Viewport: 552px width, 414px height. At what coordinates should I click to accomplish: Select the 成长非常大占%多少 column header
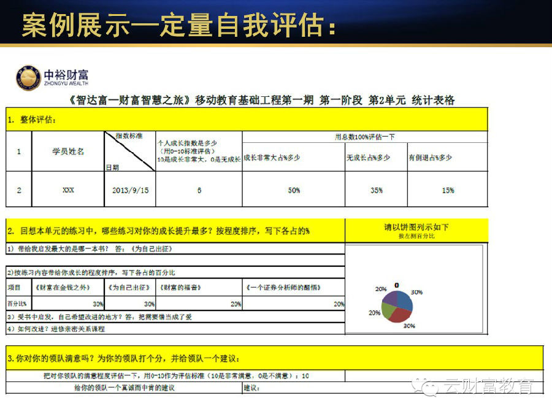point(294,158)
